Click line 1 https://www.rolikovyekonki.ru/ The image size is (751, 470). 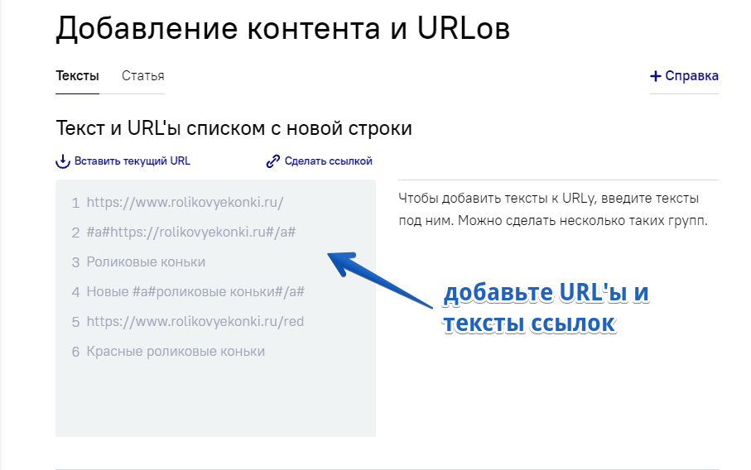click(185, 203)
